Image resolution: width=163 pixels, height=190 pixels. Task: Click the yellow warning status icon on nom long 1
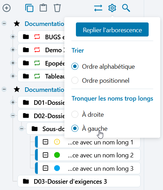57,142
